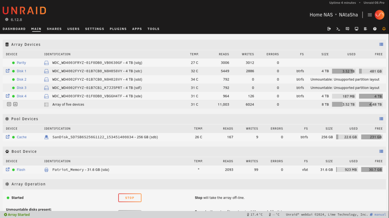This screenshot has width=389, height=218.
Task: Open the notifications bell icon
Action: coord(384,29)
